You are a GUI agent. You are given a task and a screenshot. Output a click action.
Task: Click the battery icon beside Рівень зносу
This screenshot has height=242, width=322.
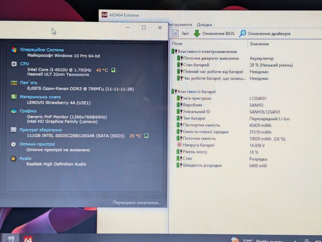179,152
